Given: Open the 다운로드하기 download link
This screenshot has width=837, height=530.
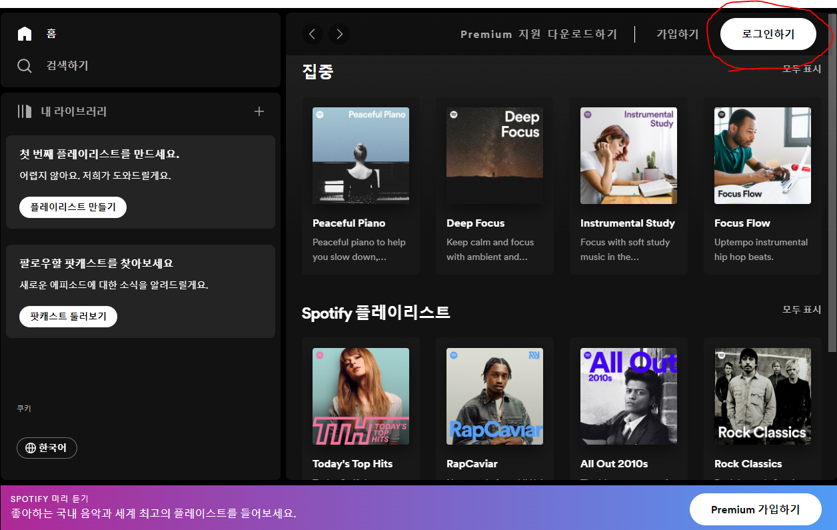Looking at the screenshot, I should [x=583, y=34].
